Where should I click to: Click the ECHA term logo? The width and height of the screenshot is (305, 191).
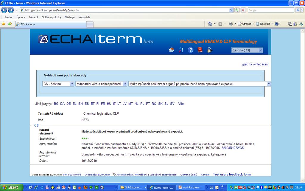click(96, 39)
